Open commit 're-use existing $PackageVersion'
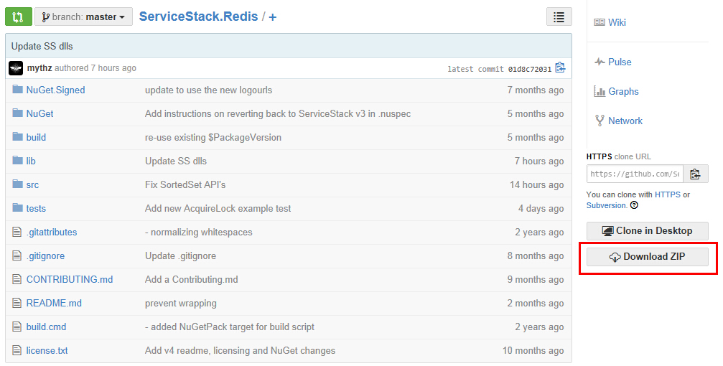Screen dimensions: 723x366 point(213,137)
